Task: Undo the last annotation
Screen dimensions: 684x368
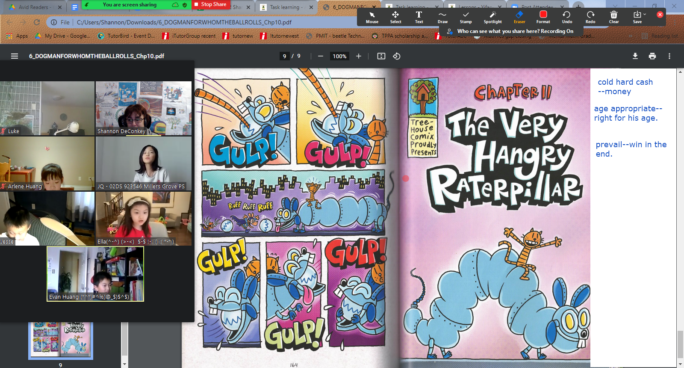Action: tap(567, 18)
